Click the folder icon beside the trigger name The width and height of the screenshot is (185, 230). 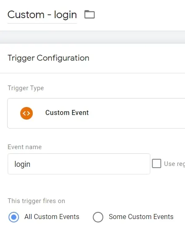tap(89, 14)
